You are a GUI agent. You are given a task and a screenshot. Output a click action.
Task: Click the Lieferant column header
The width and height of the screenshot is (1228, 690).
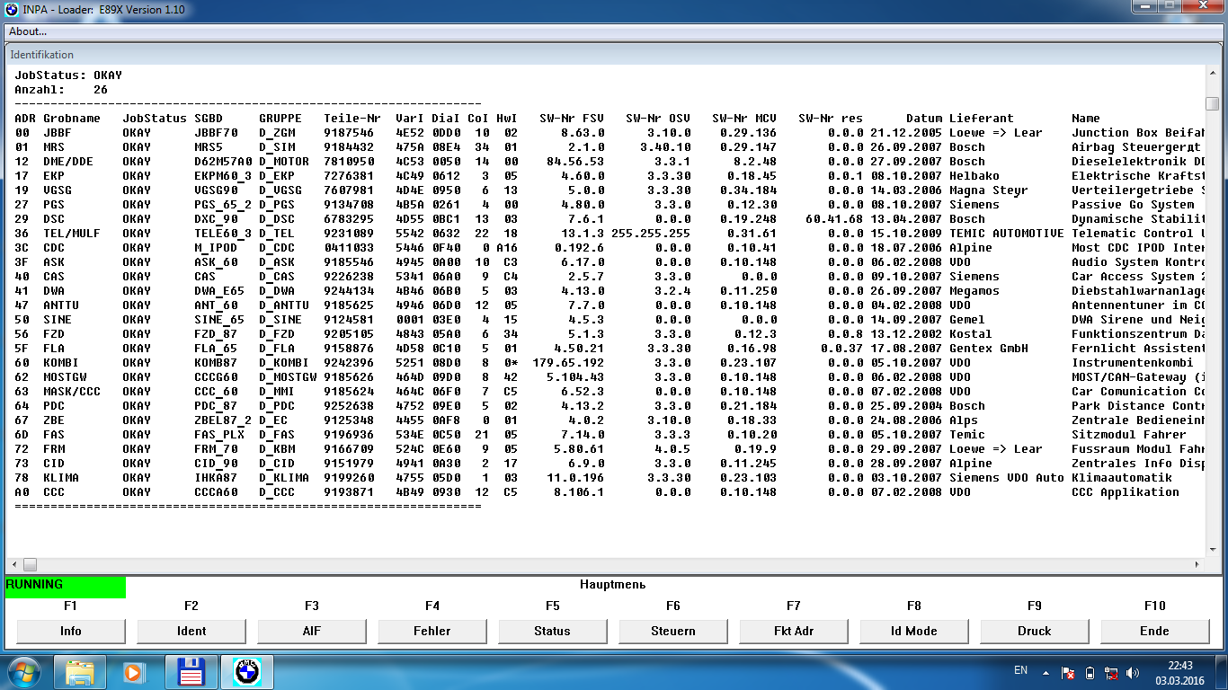point(982,119)
